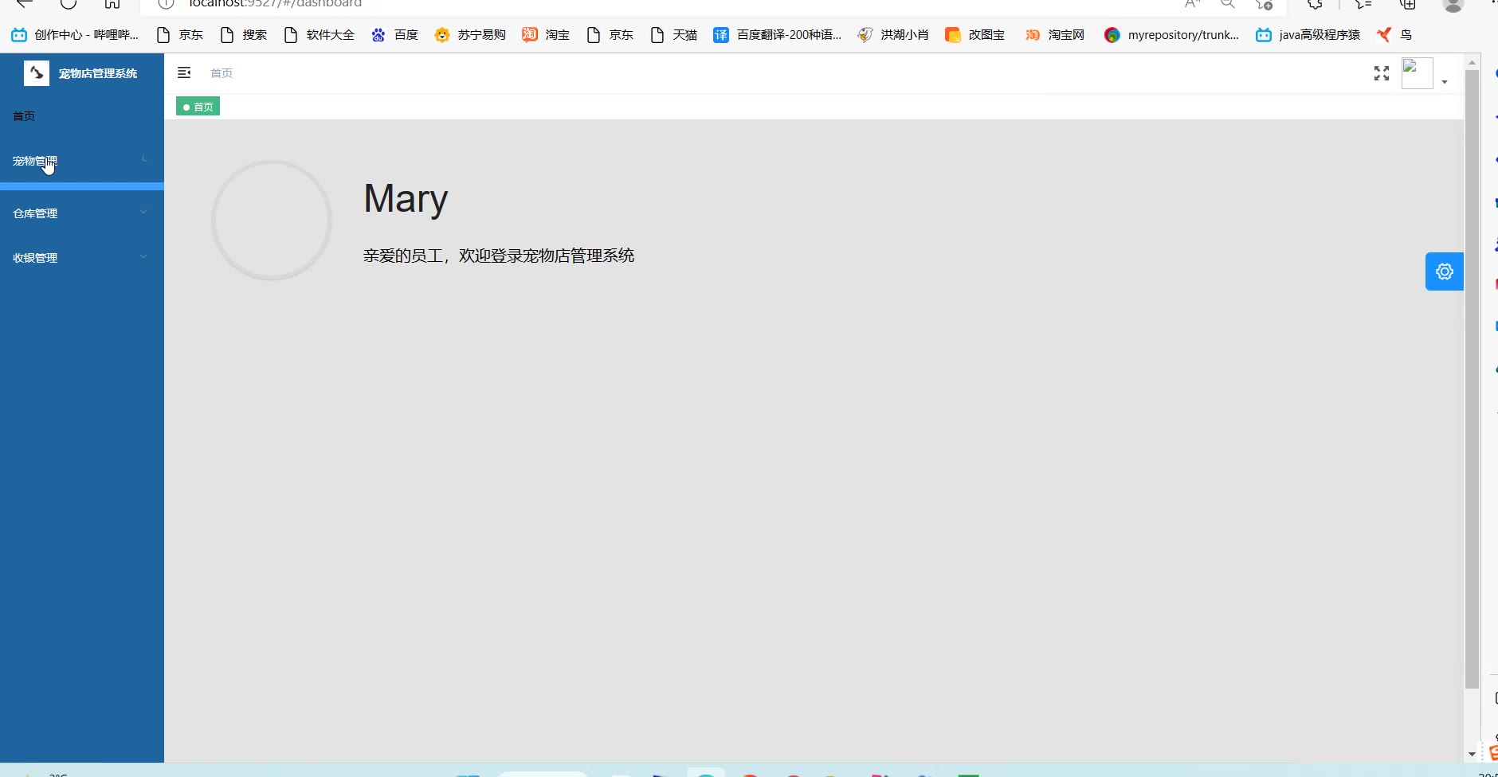Image resolution: width=1498 pixels, height=777 pixels.
Task: Open the 创作中心 - 哔哩哔... bookmark
Action: click(x=75, y=35)
